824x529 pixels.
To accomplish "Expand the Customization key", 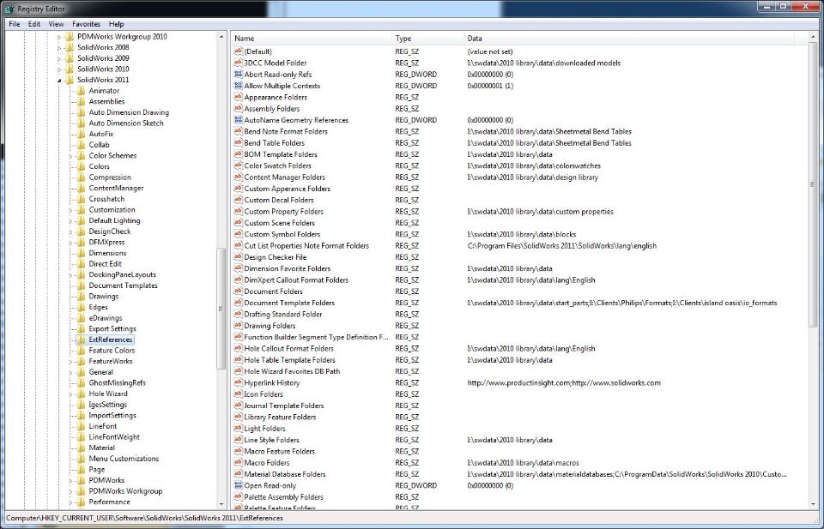I will [70, 210].
